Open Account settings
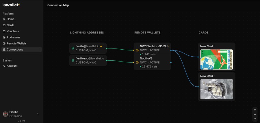Image resolution: width=260 pixels, height=123 pixels. pos(22,66)
